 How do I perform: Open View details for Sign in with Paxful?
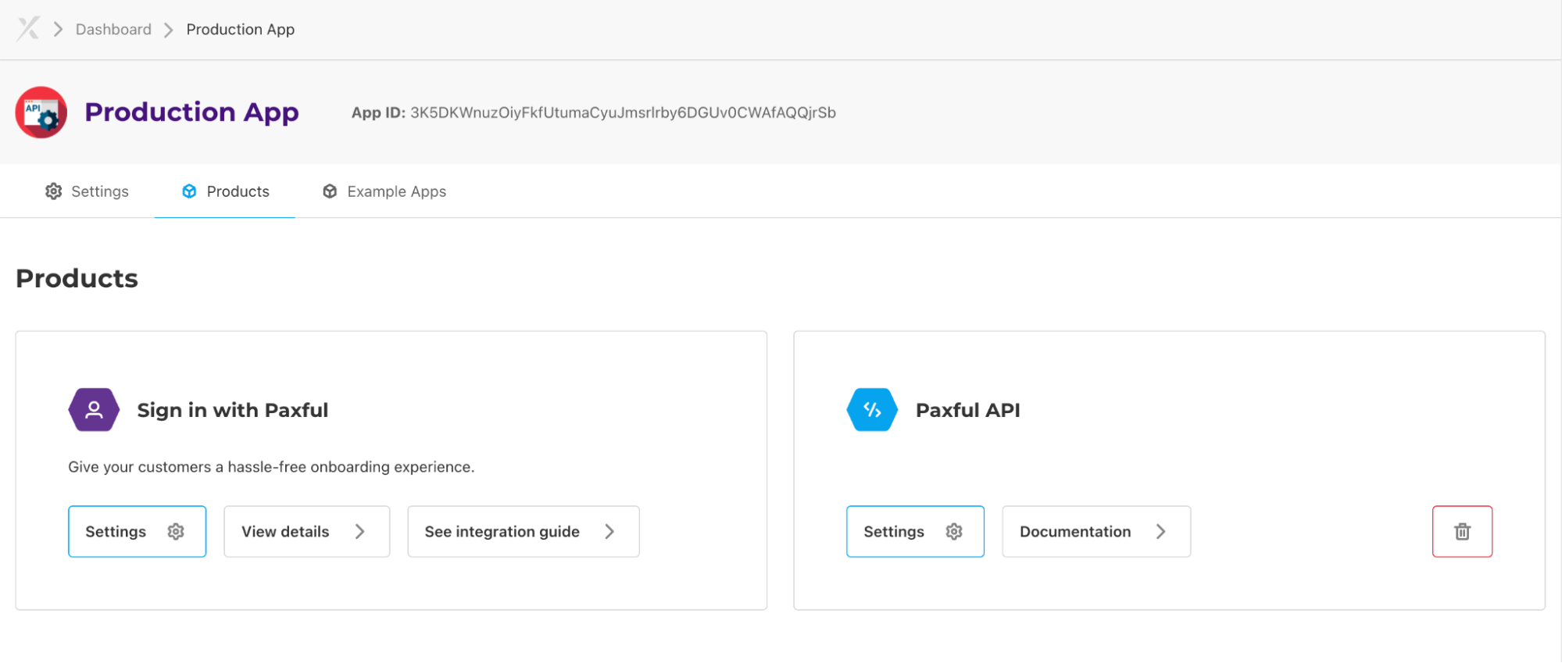pyautogui.click(x=306, y=532)
